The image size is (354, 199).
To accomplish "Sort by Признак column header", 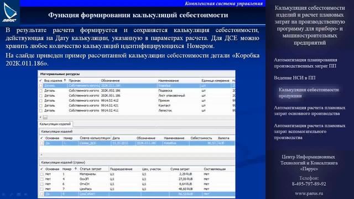I will (75, 81).
